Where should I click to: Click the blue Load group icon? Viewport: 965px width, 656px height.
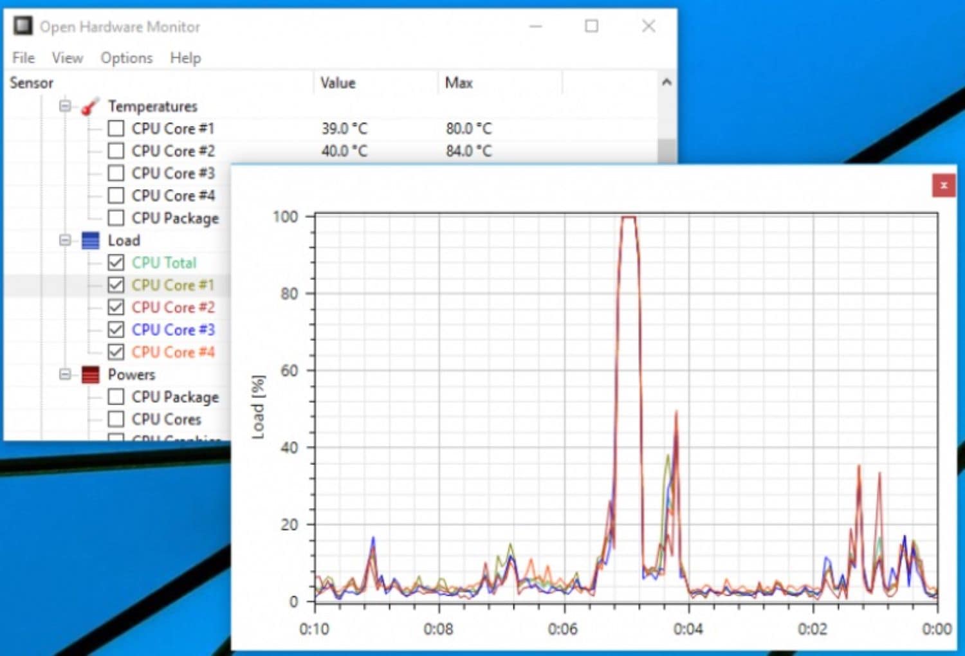click(91, 241)
